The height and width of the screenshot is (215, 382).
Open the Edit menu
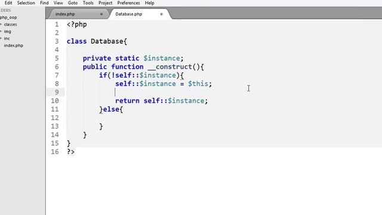(x=8, y=3)
